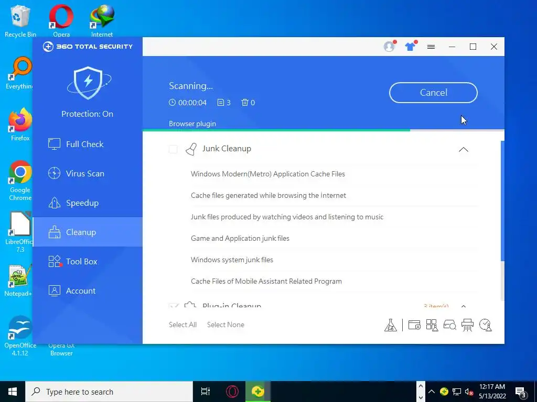This screenshot has width=537, height=402.
Task: Click the 360 Total Security logo
Action: (x=88, y=47)
